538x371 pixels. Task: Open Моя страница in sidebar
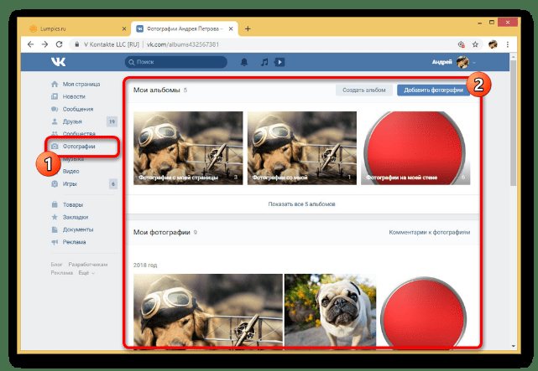81,84
